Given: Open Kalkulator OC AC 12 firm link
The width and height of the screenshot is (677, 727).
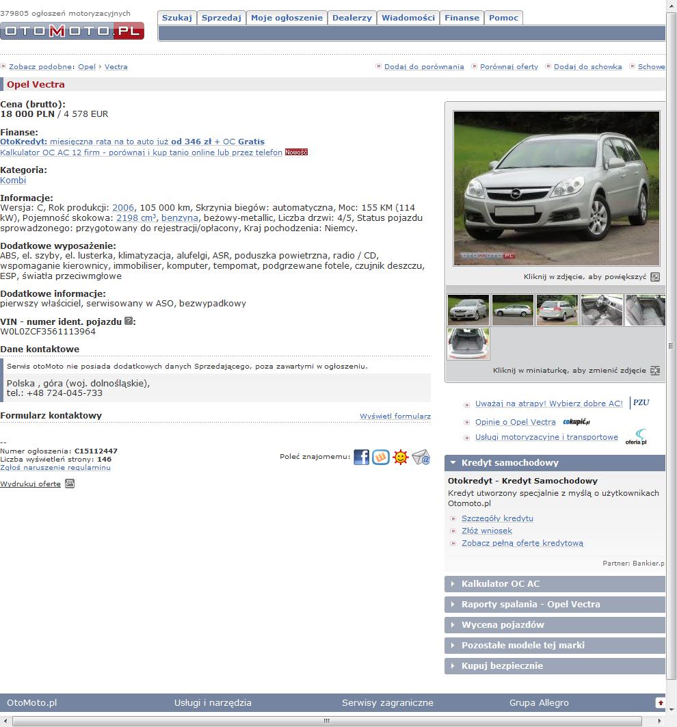Looking at the screenshot, I should (141, 153).
